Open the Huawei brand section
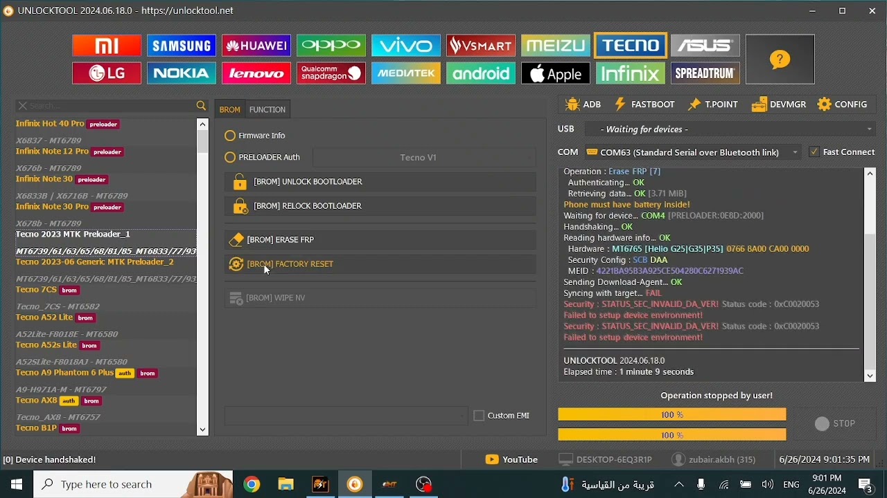Viewport: 887px width, 498px height. click(x=256, y=46)
